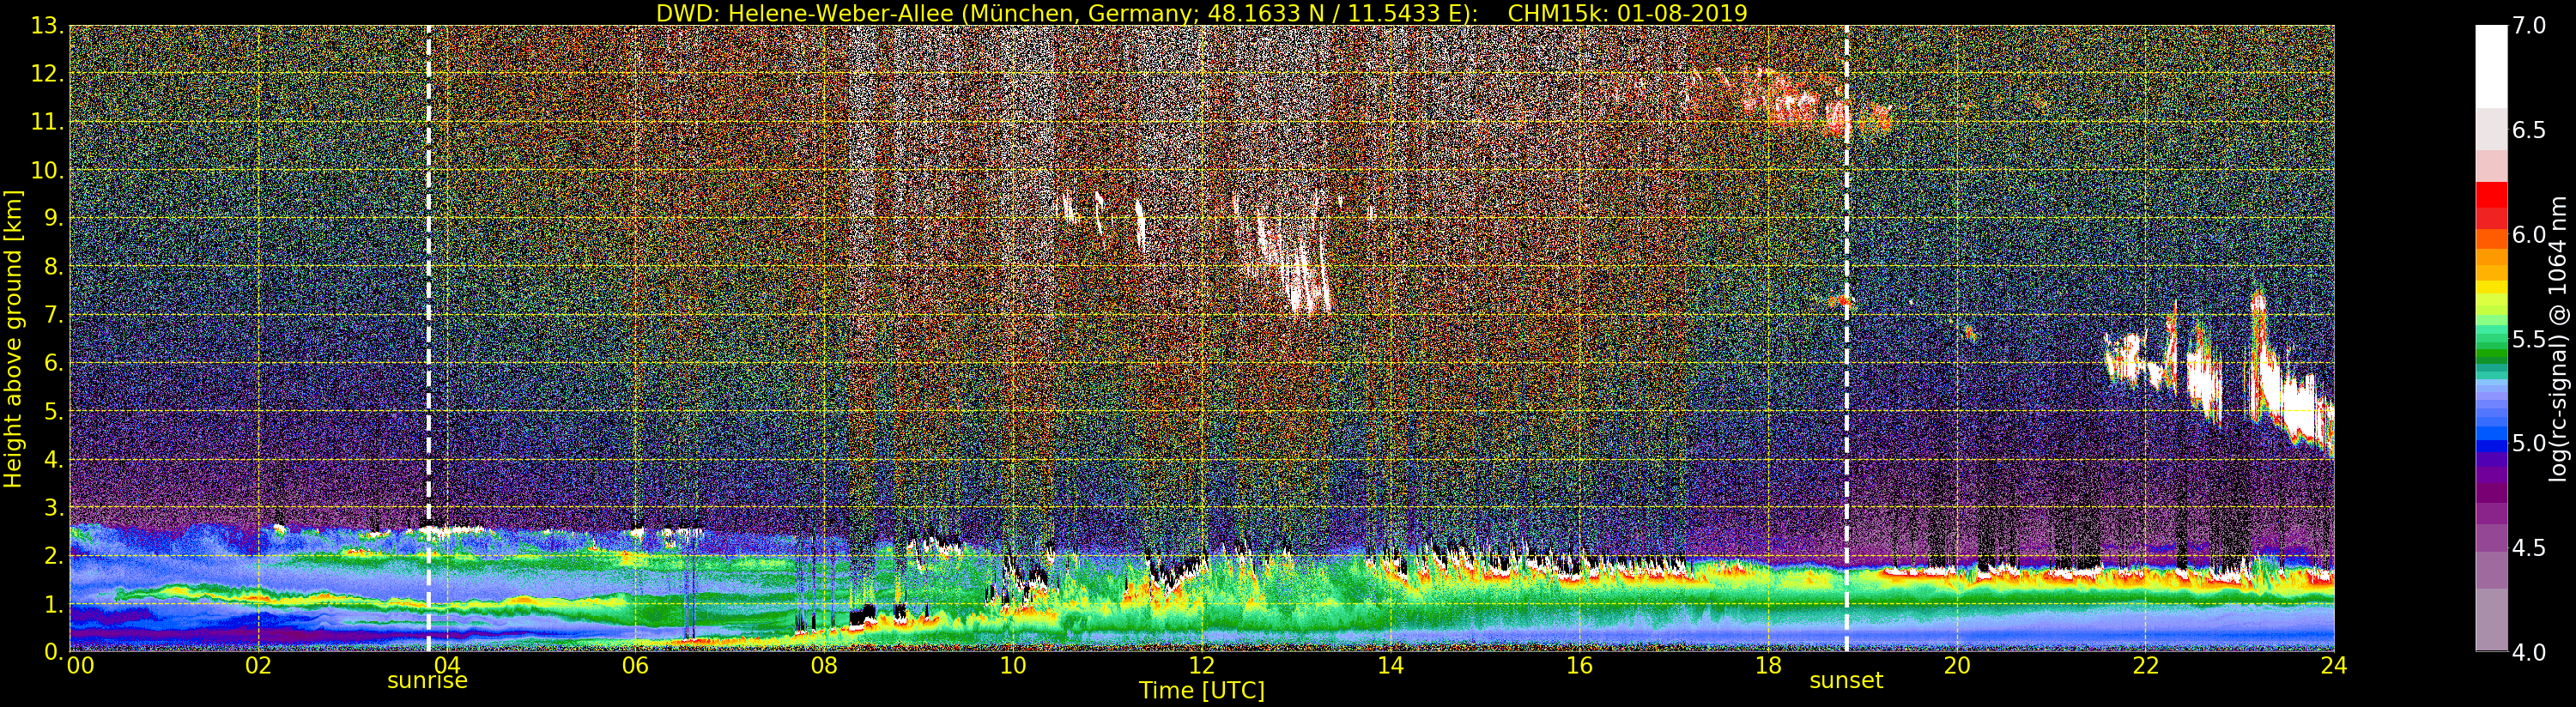The width and height of the screenshot is (2576, 707).
Task: Click the y-axis tick label '13.'
Action: point(47,26)
